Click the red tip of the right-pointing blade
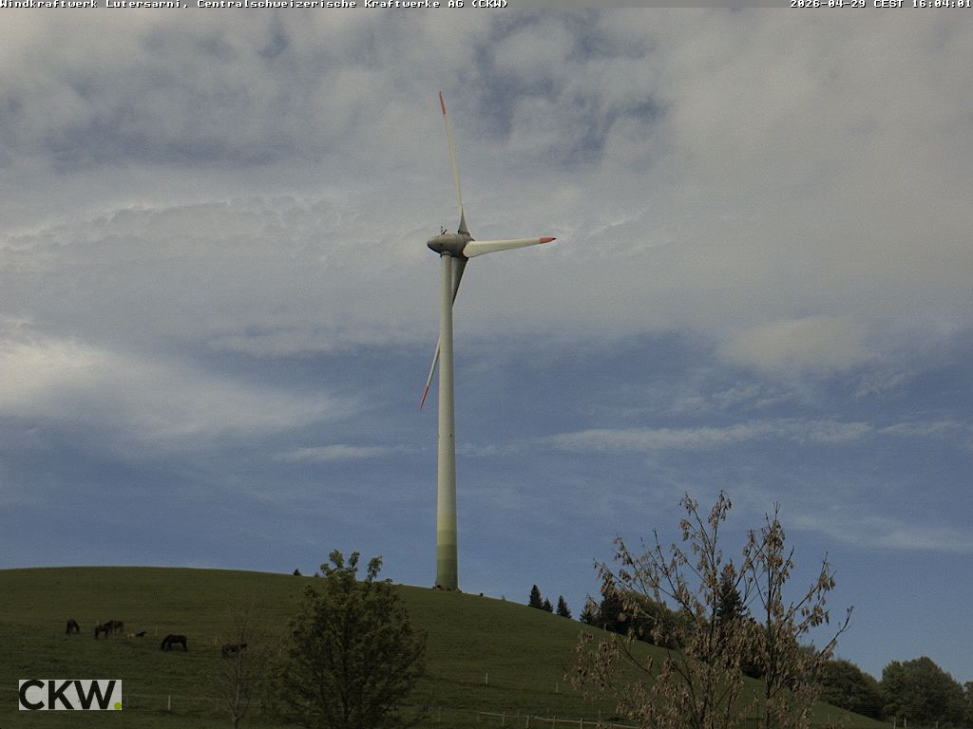This screenshot has width=973, height=729. (x=547, y=240)
